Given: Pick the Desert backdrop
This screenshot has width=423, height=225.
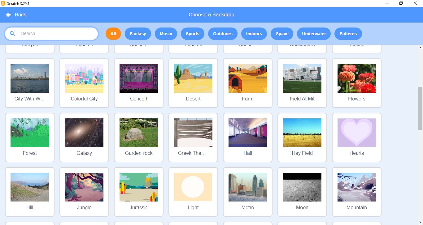Looking at the screenshot, I should (193, 83).
